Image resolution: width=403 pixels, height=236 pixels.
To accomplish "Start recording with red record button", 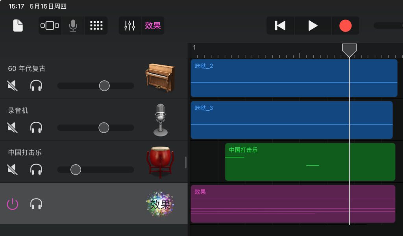I will click(x=346, y=26).
